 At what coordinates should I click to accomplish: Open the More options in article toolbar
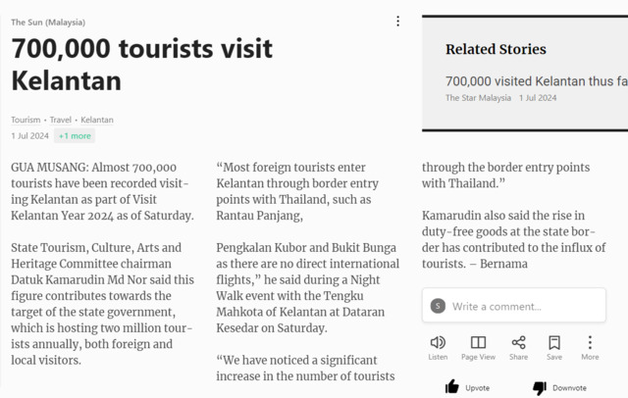click(590, 343)
